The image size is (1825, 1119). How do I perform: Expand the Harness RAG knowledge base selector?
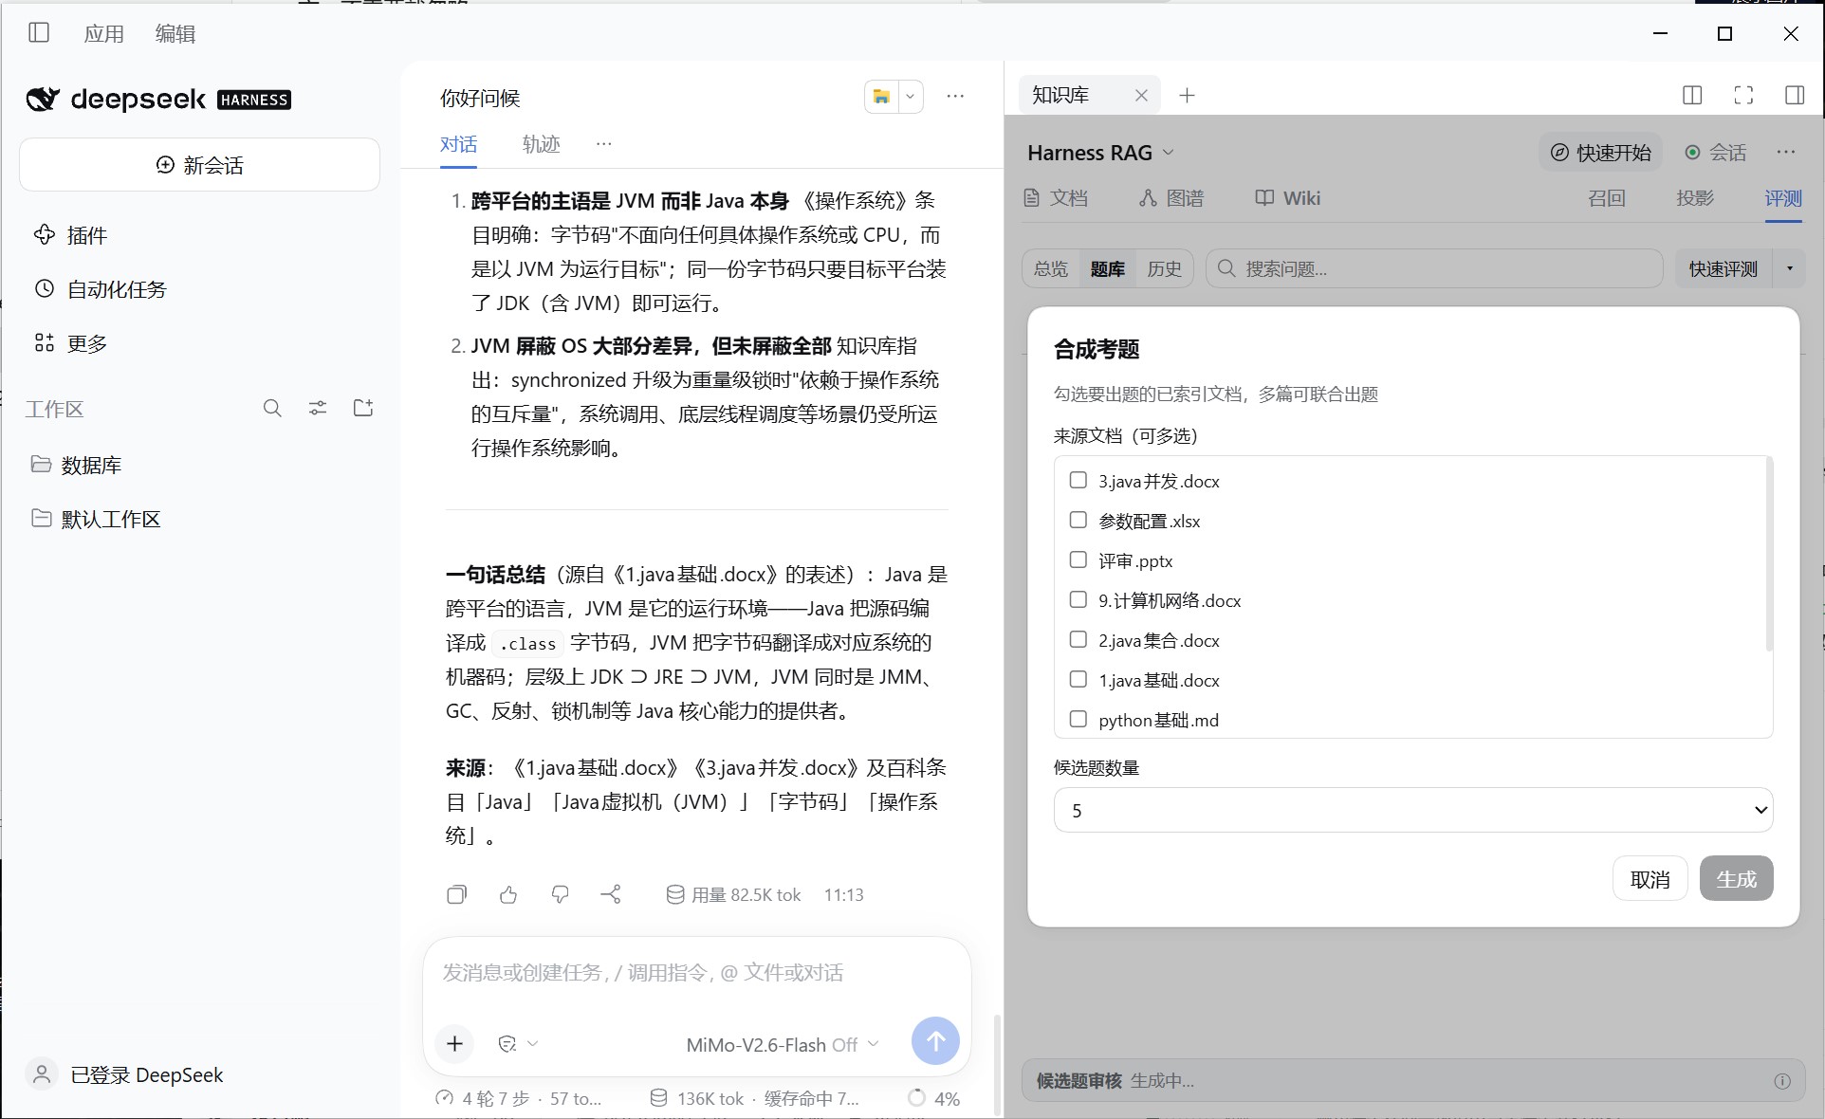click(x=1101, y=153)
